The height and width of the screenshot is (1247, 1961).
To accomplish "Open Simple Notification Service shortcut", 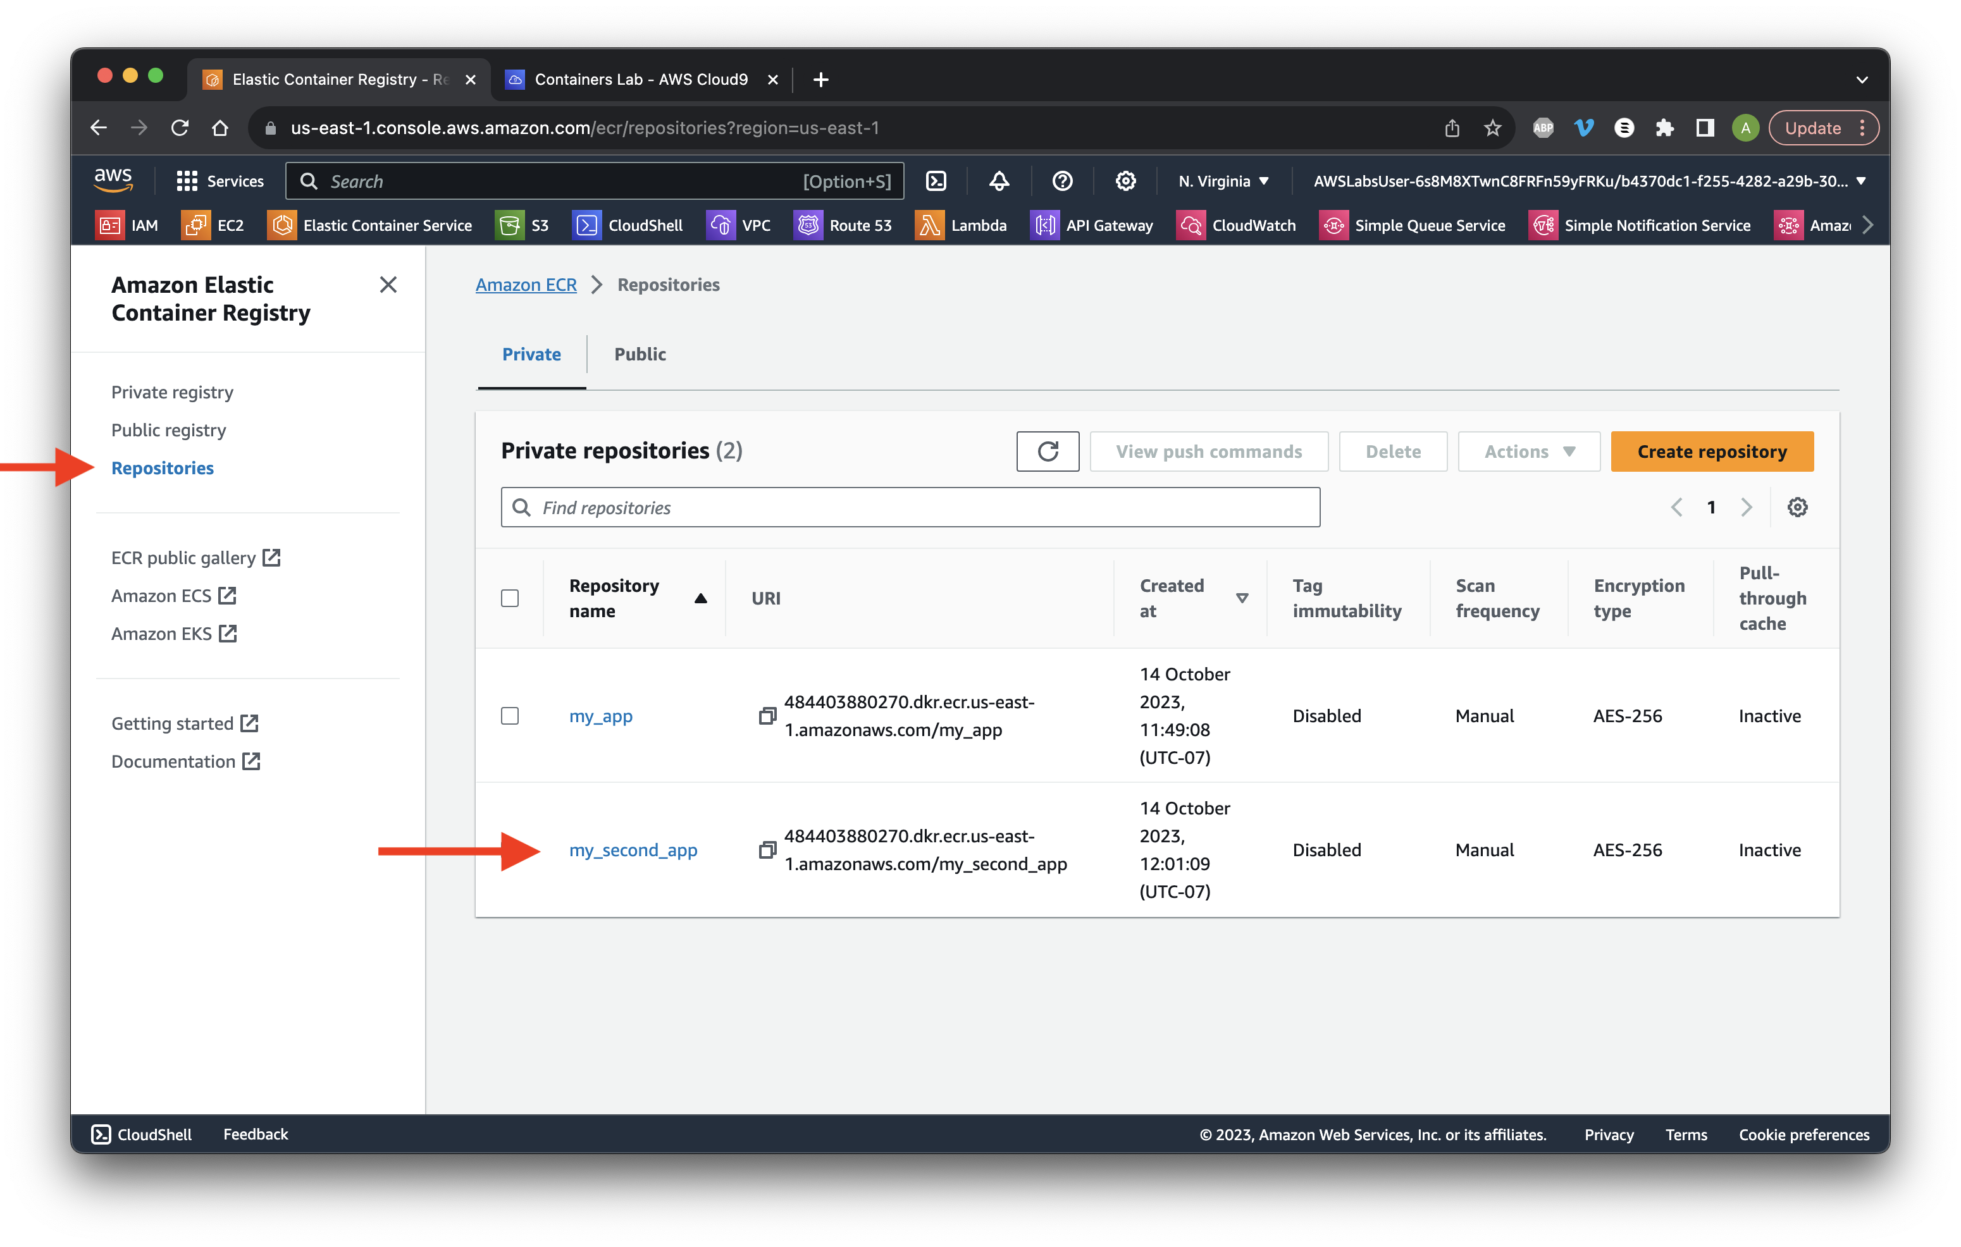I will pos(1639,226).
